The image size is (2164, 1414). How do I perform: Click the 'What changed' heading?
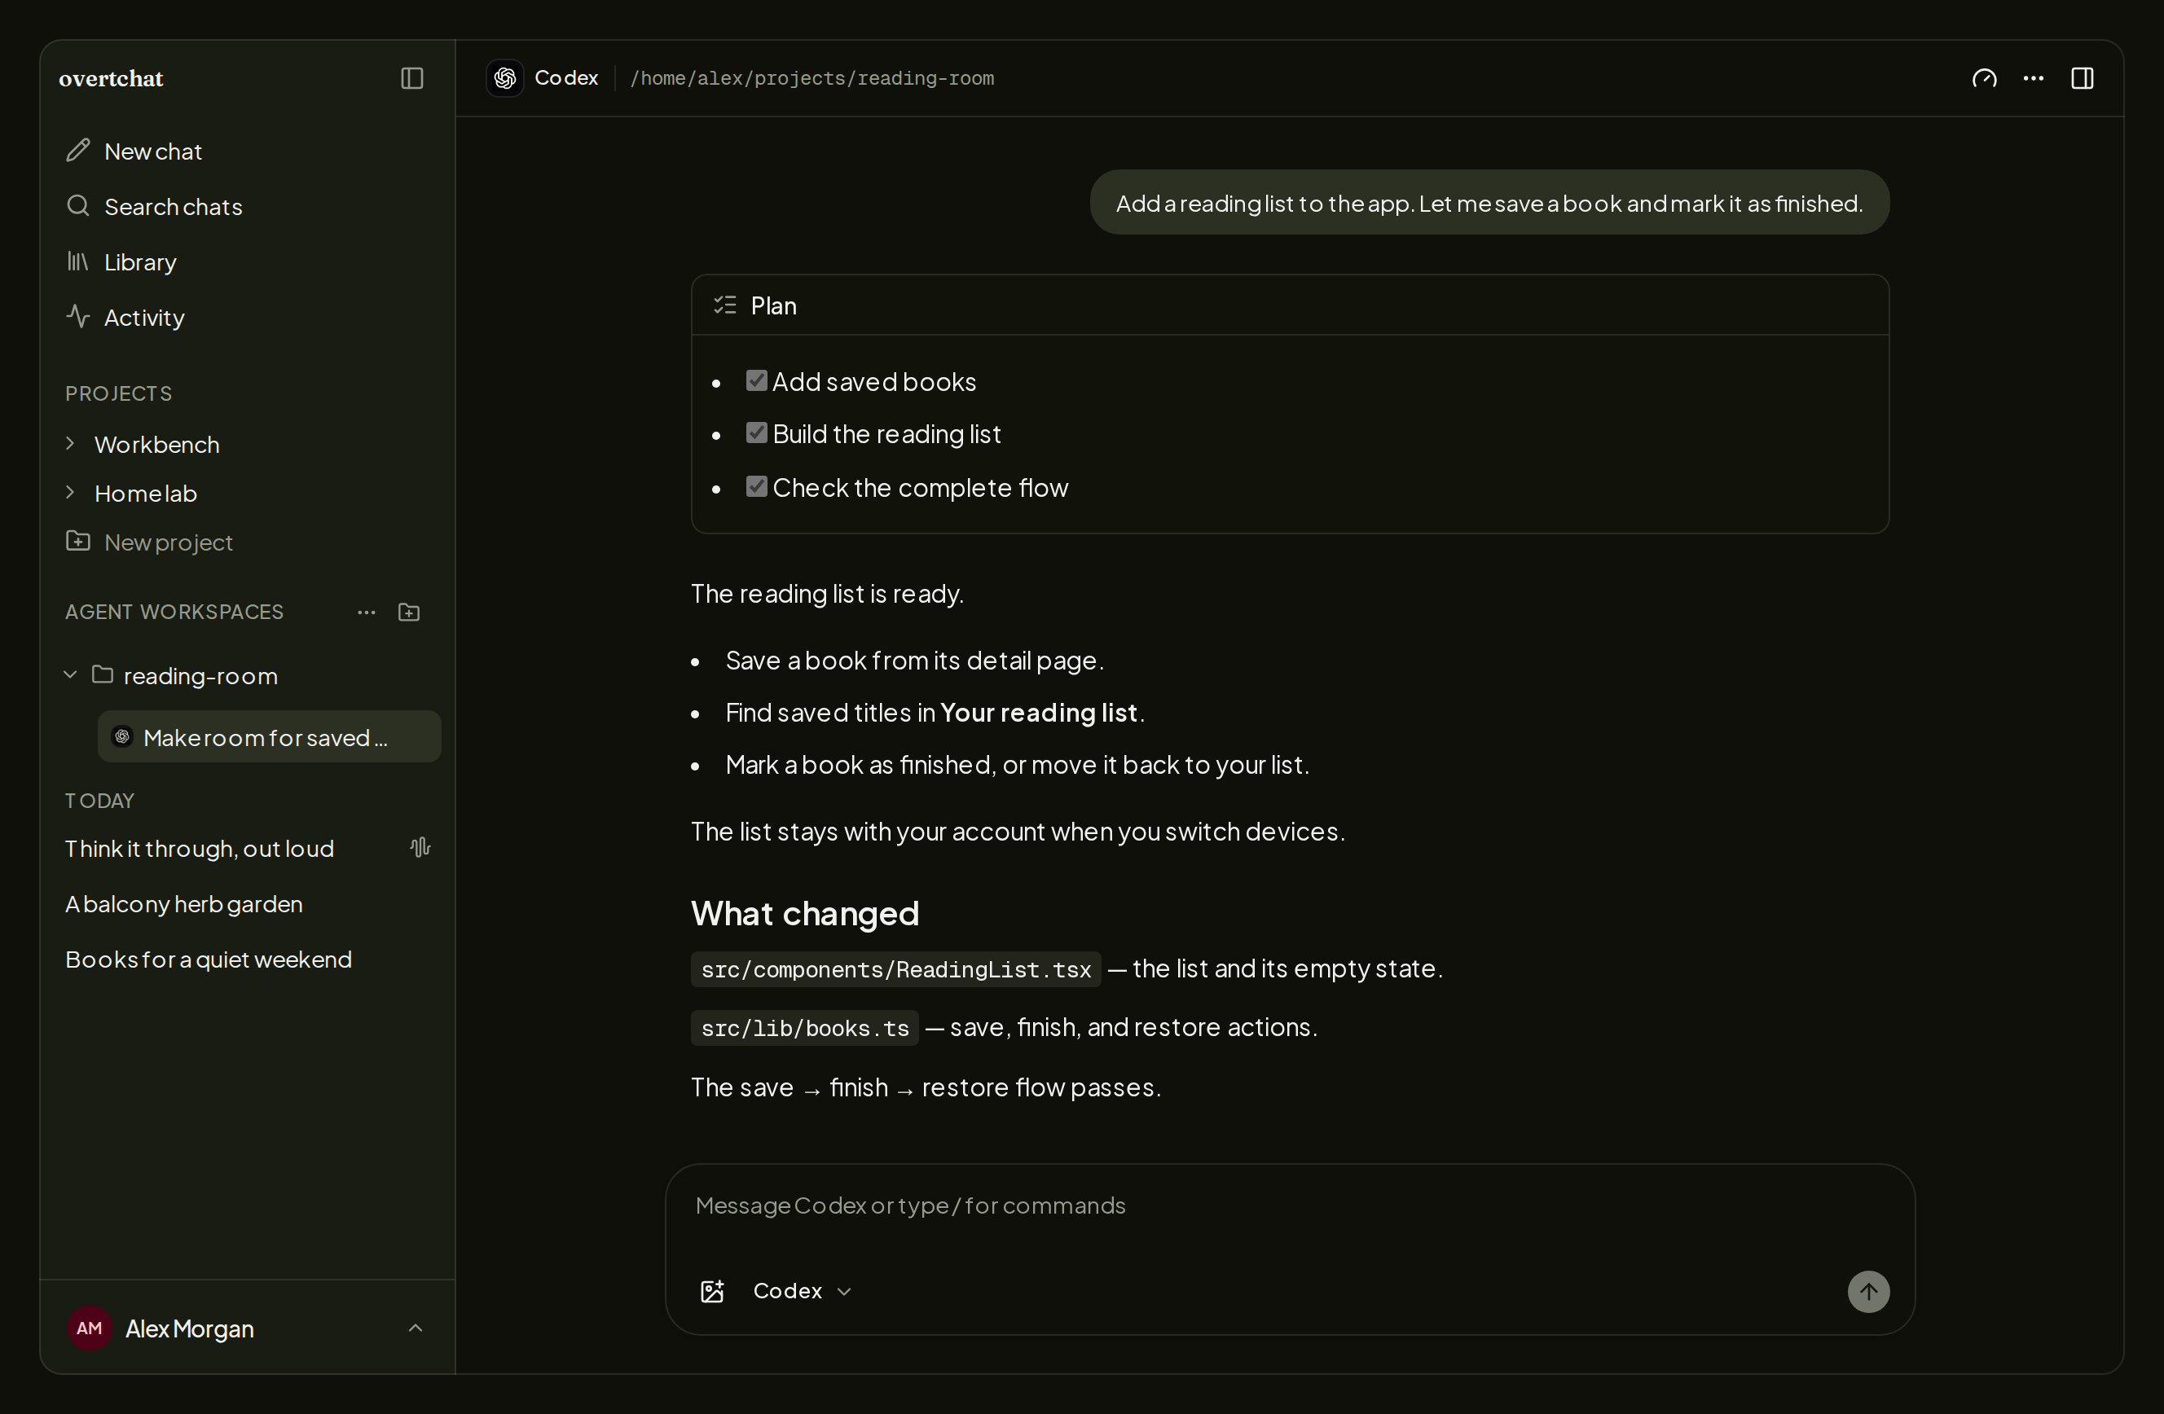coord(805,913)
